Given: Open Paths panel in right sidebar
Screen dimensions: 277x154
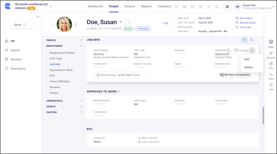Looking at the screenshot, I should [x=271, y=76].
